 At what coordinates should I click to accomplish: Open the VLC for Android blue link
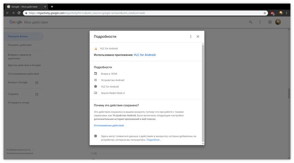pyautogui.click(x=145, y=55)
